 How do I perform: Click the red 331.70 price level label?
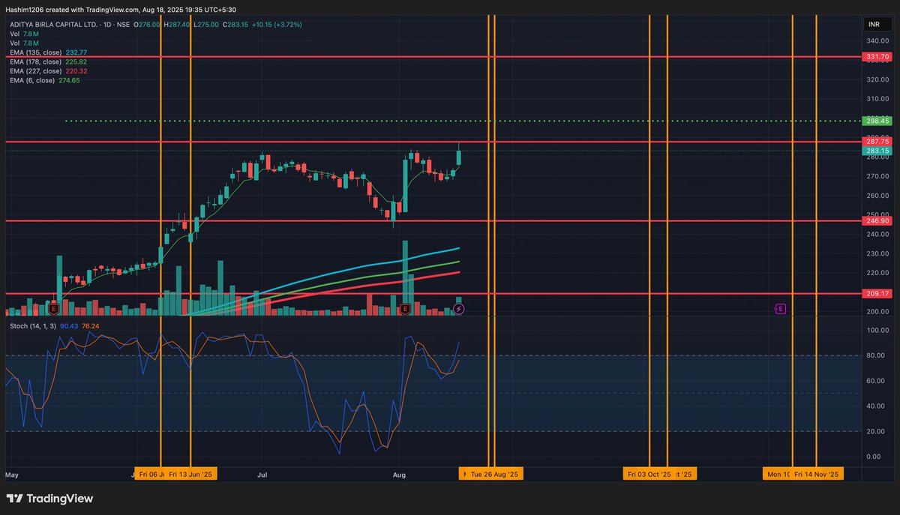point(876,56)
